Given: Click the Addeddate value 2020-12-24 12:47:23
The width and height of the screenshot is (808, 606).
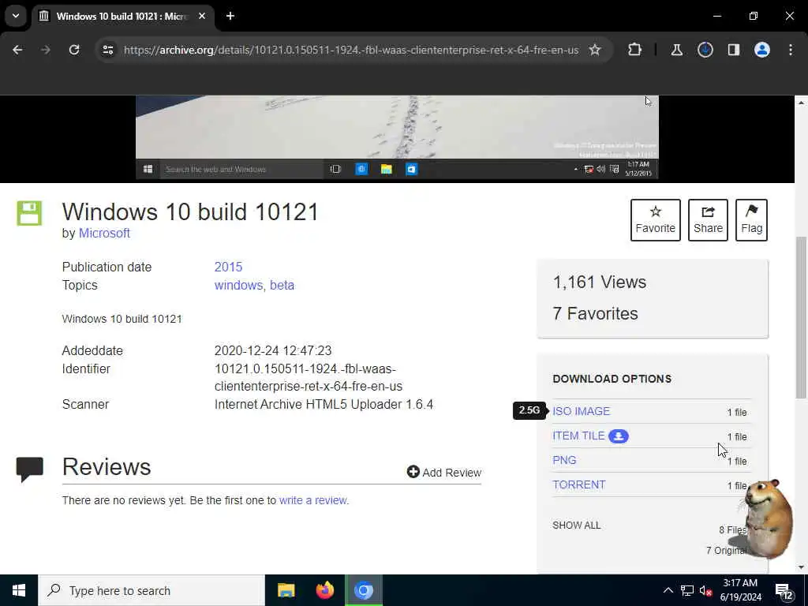Looking at the screenshot, I should pyautogui.click(x=273, y=351).
